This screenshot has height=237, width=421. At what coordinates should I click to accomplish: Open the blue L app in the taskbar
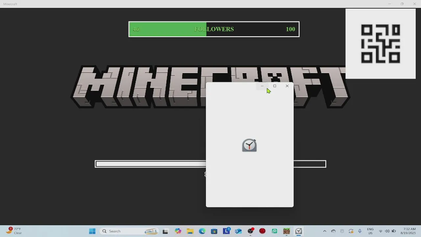pyautogui.click(x=226, y=231)
